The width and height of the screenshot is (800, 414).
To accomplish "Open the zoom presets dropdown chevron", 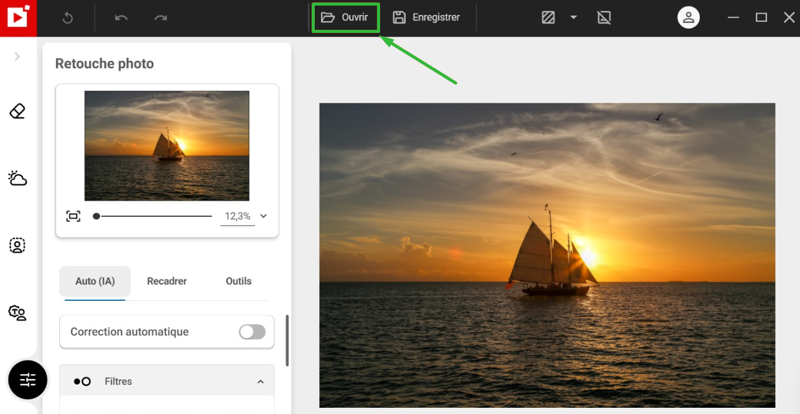I will pyautogui.click(x=263, y=216).
